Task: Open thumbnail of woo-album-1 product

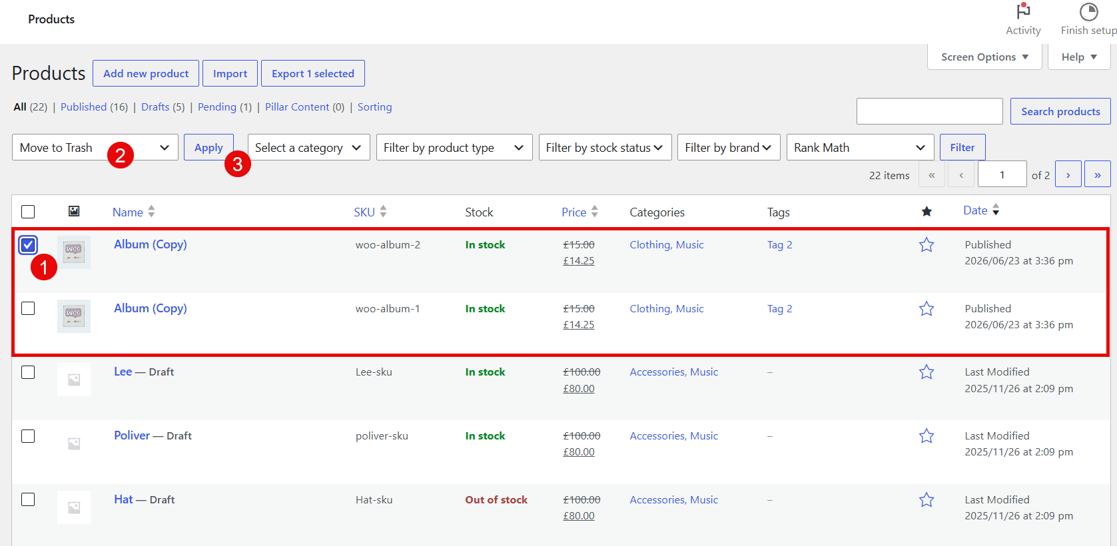Action: click(74, 316)
